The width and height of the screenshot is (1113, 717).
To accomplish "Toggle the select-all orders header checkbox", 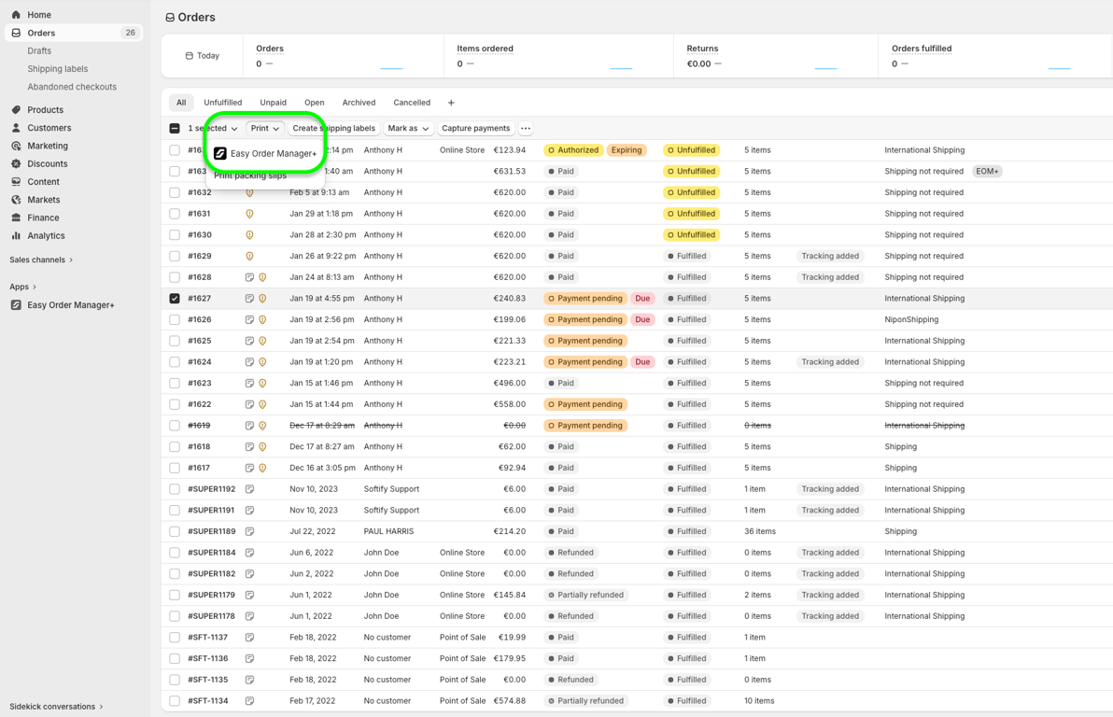I will 175,129.
